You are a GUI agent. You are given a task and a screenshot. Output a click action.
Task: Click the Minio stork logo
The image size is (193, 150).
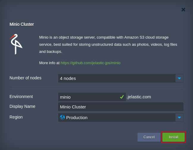pyautogui.click(x=16, y=44)
